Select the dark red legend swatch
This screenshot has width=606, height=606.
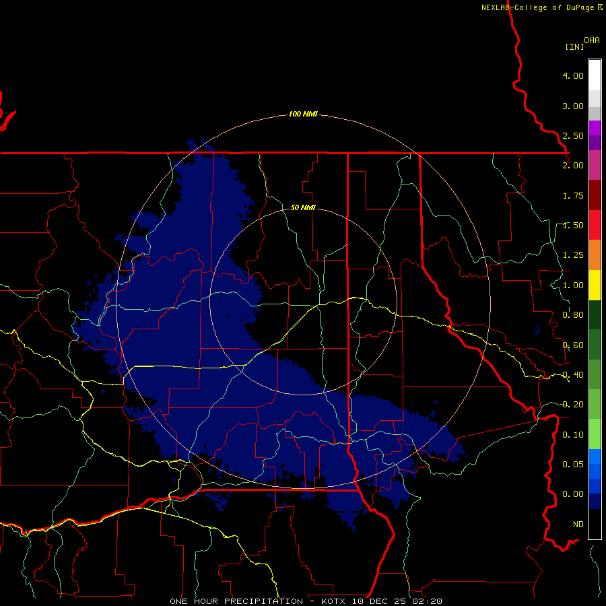(x=595, y=195)
